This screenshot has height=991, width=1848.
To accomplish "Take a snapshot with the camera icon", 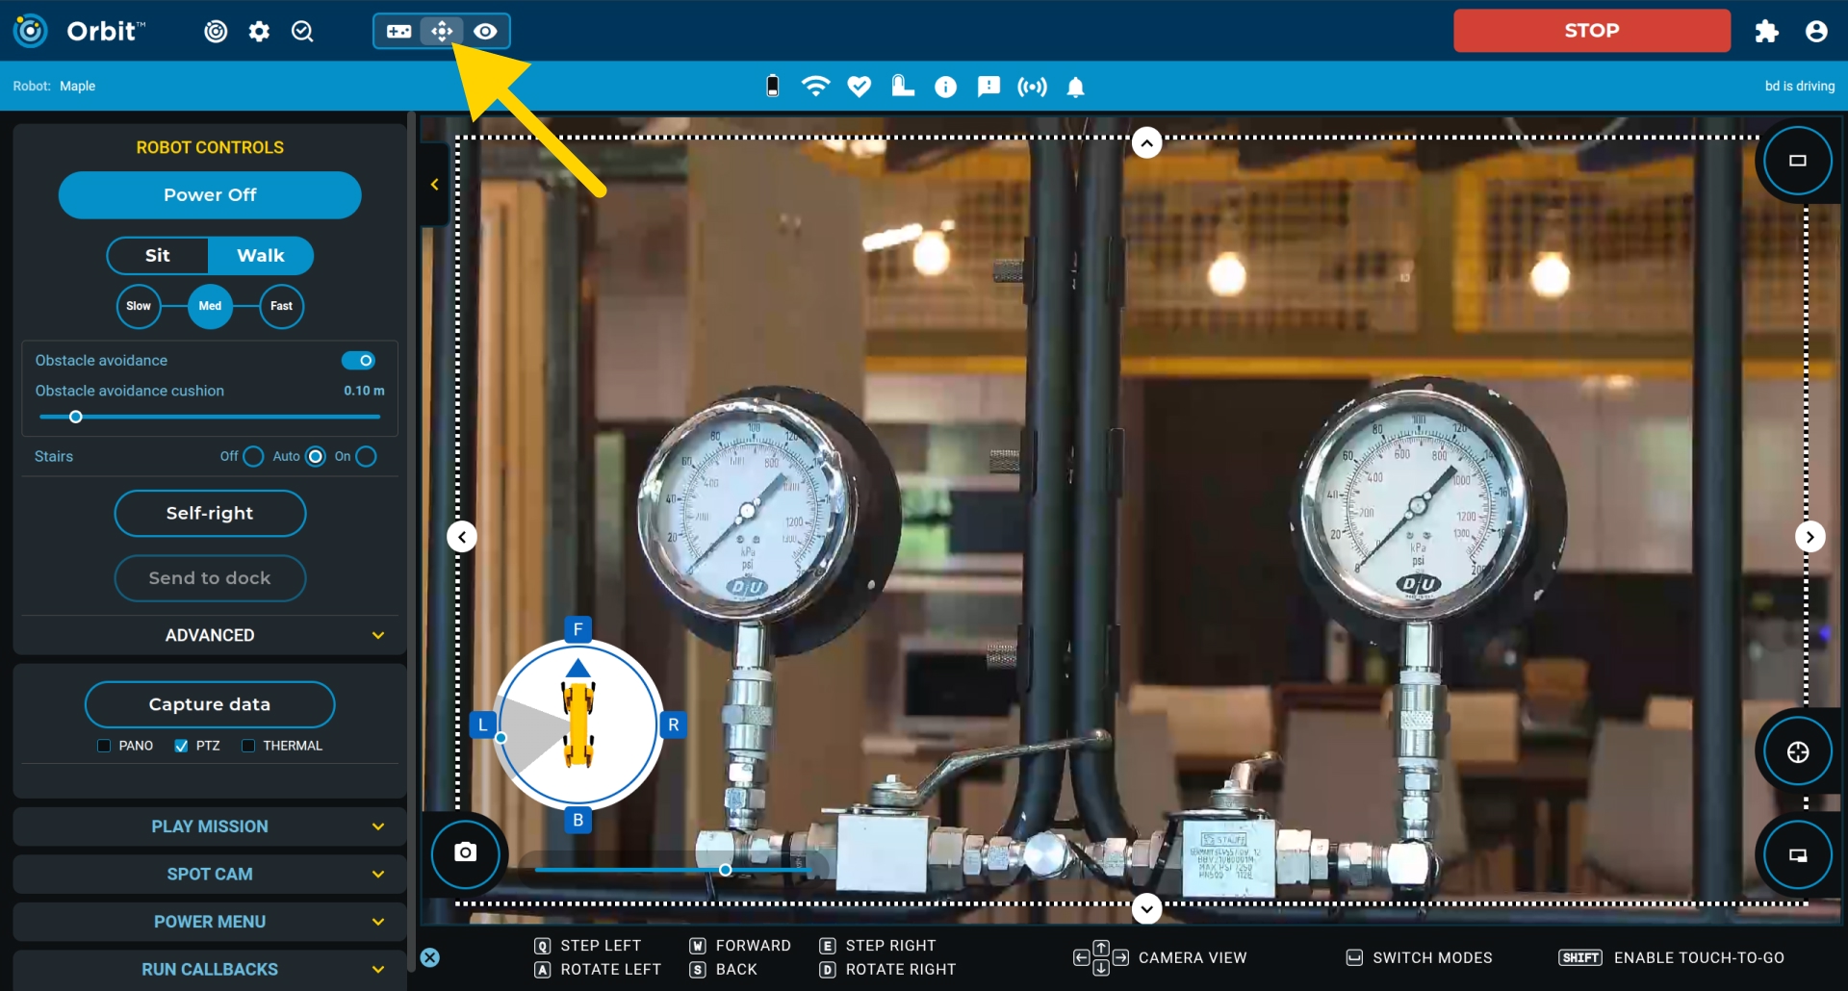I will 466,852.
